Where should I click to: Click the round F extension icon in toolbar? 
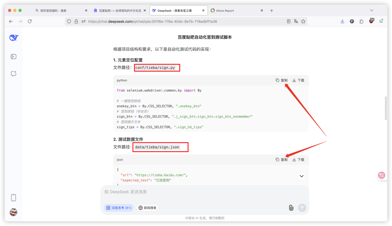coord(352,21)
